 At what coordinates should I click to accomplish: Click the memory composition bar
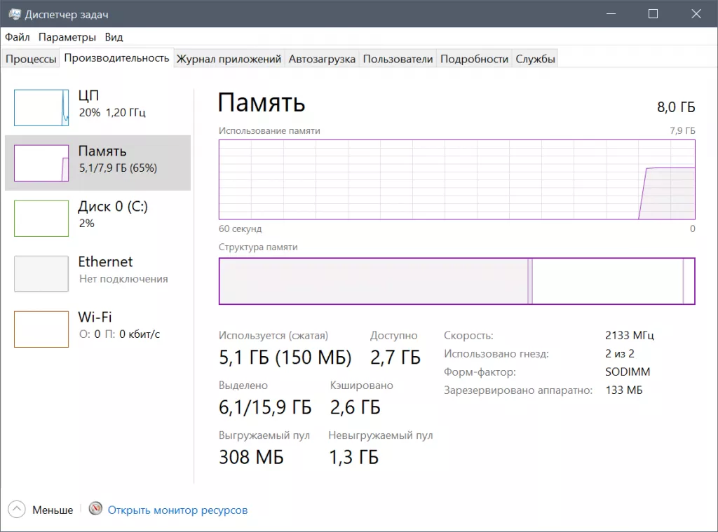click(x=456, y=280)
